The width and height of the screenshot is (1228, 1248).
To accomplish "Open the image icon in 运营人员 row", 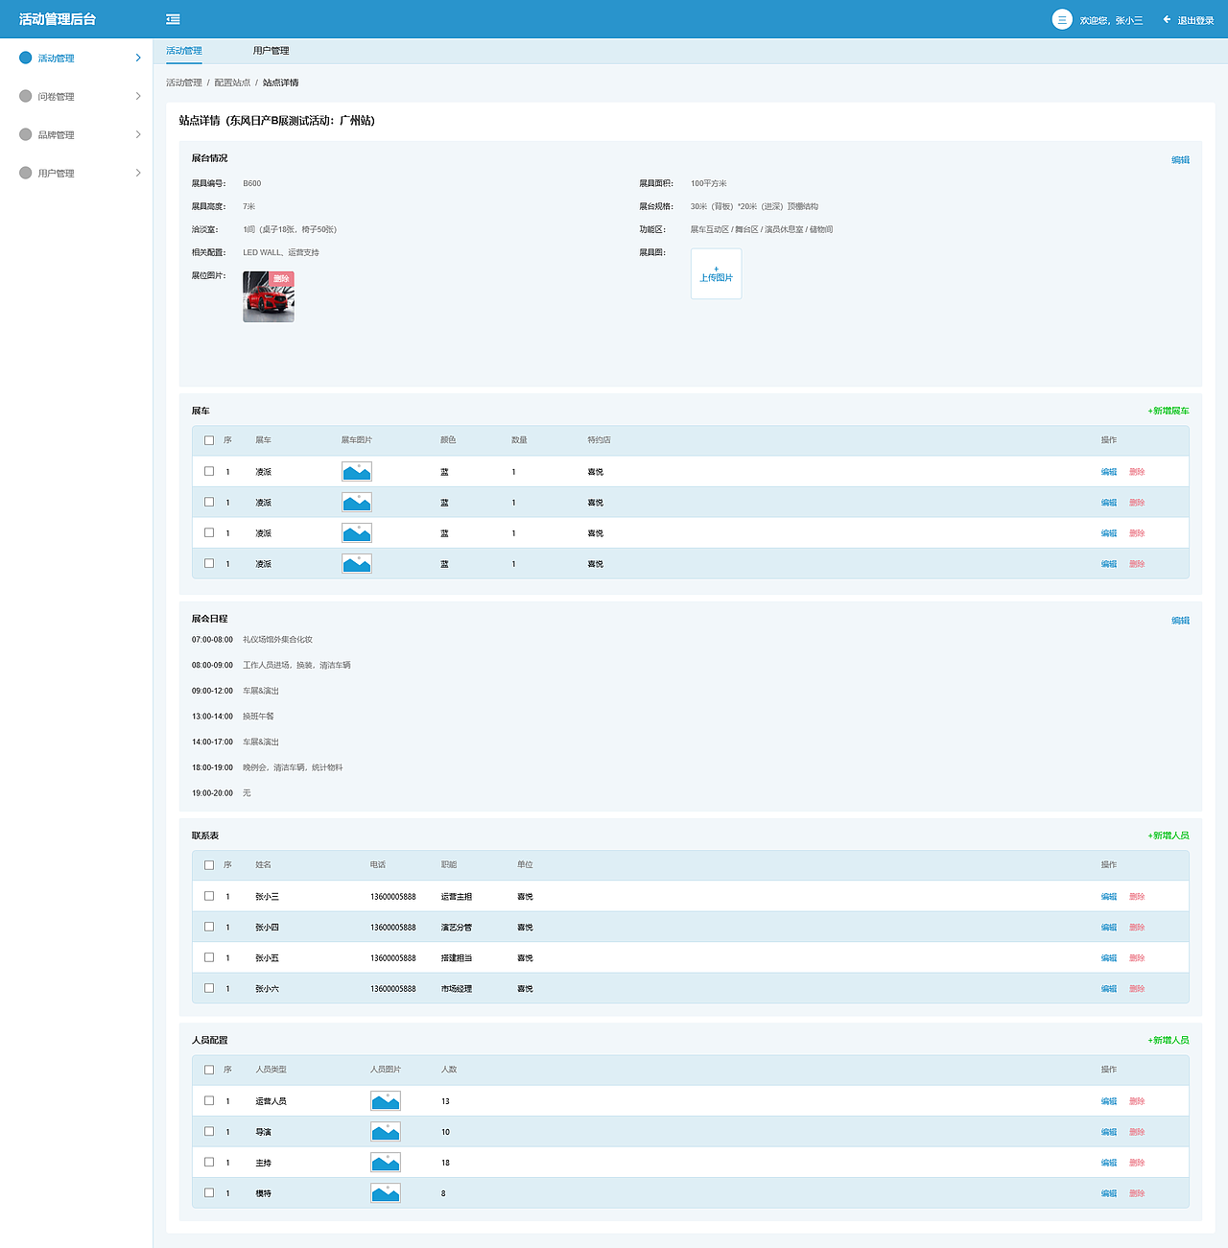I will tap(386, 1101).
